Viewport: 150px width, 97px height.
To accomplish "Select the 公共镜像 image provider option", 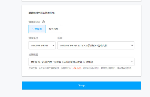I will coord(37,29).
